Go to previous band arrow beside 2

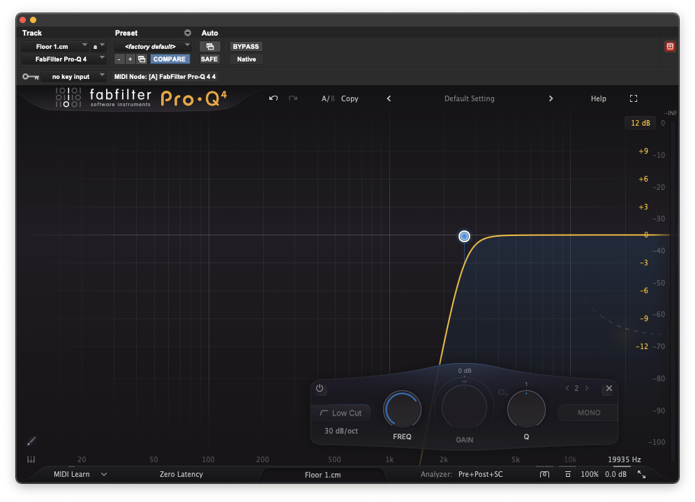(x=567, y=388)
